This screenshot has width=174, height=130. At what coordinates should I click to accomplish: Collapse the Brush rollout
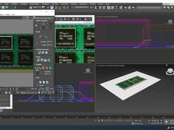38,32
